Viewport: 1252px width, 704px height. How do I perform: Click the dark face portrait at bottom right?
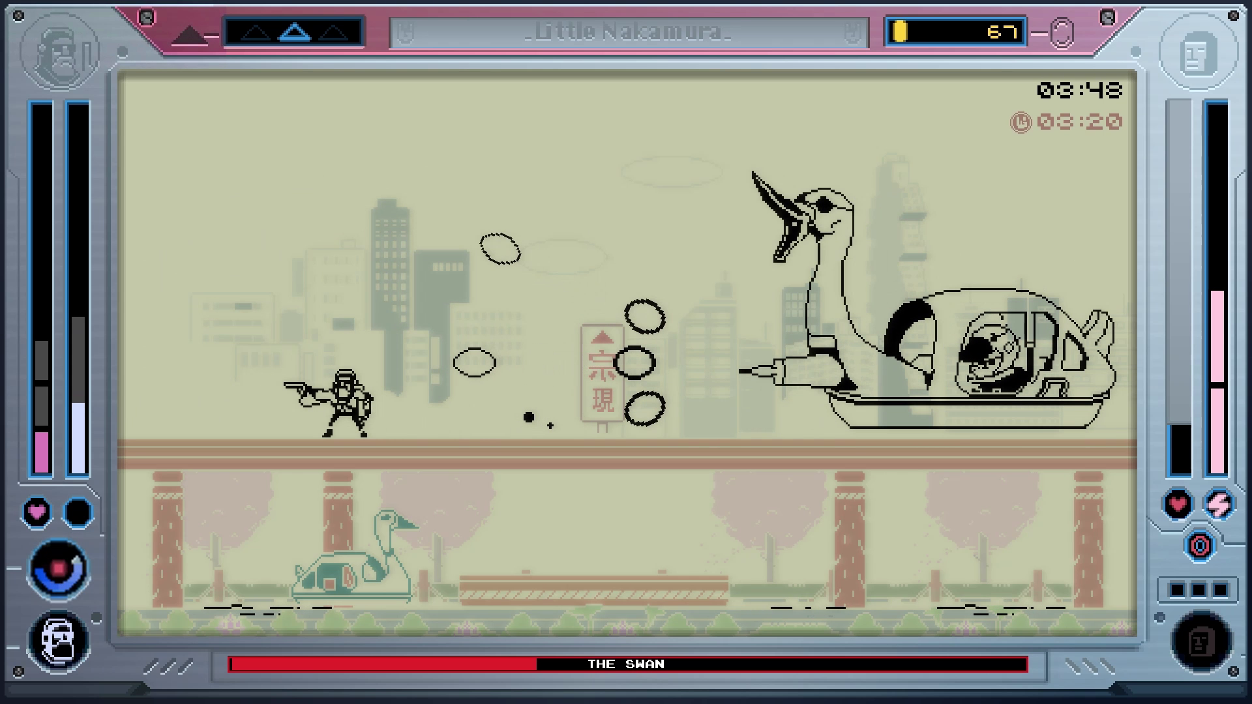pos(1201,642)
